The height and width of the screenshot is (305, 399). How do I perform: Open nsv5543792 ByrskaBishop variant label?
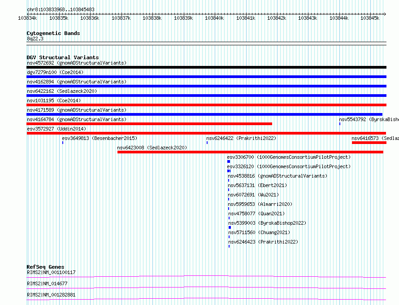point(369,119)
